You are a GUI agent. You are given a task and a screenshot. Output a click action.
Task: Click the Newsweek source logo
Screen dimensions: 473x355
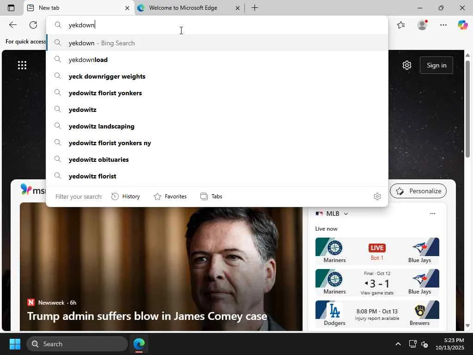[31, 302]
